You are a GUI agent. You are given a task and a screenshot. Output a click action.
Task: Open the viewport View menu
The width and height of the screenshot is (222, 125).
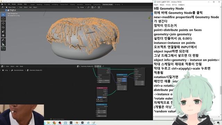pyautogui.click(x=21, y=7)
